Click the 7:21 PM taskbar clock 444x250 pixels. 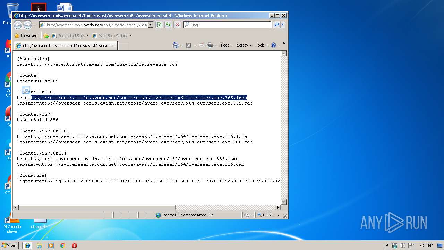point(426,245)
